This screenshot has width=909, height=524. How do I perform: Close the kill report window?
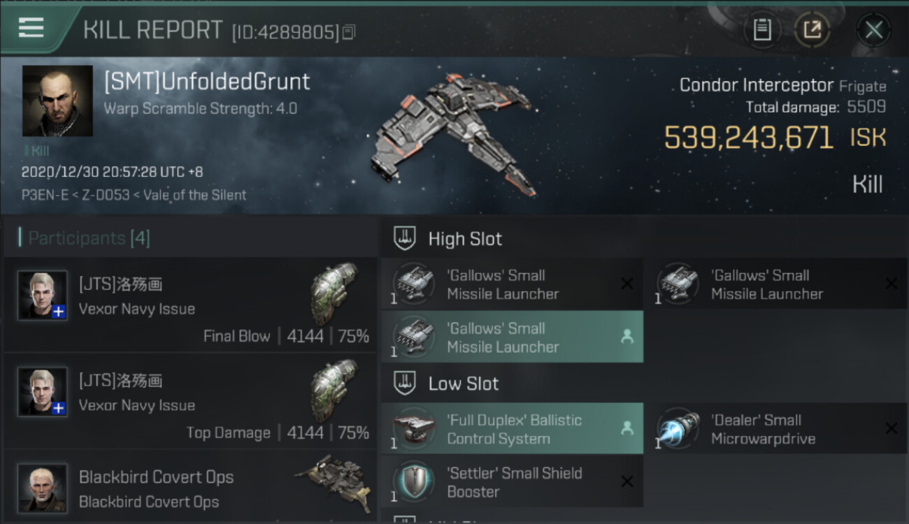[x=873, y=30]
